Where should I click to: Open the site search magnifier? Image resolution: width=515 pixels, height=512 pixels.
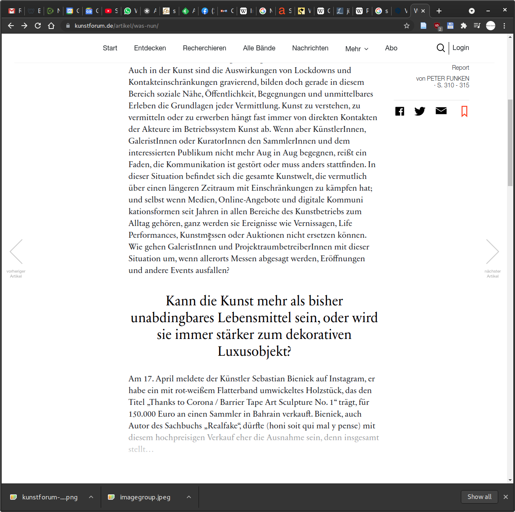tap(440, 48)
